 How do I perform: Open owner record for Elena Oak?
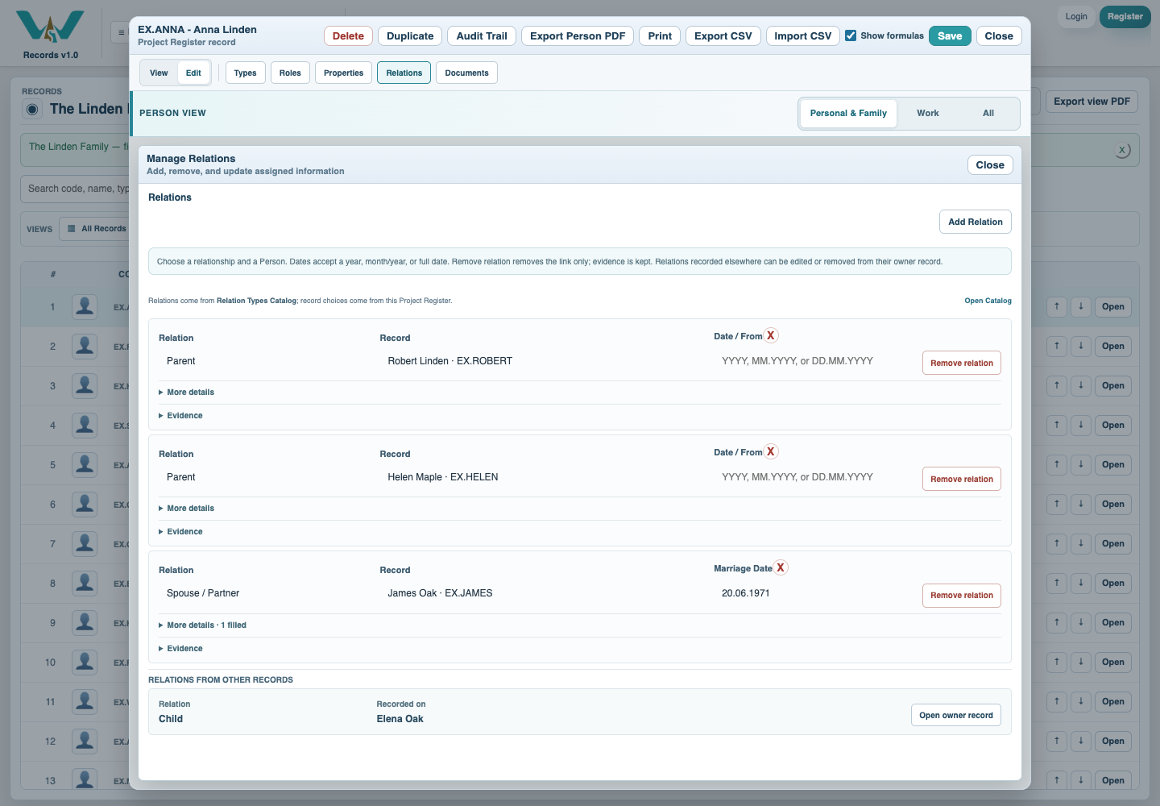coord(956,715)
